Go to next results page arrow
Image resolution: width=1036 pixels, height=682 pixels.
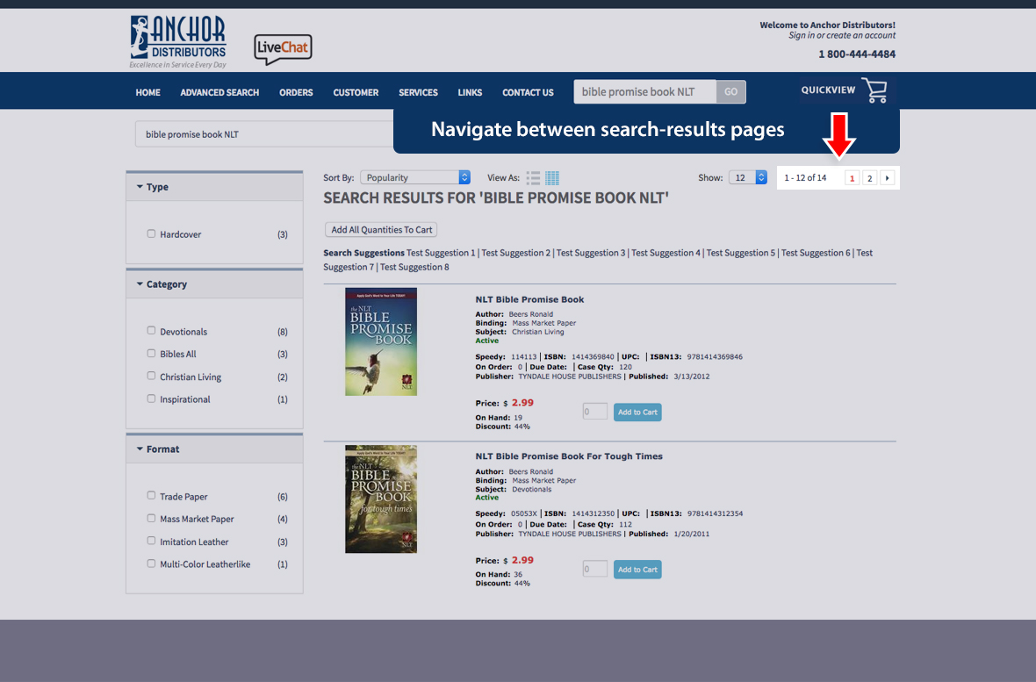point(888,178)
